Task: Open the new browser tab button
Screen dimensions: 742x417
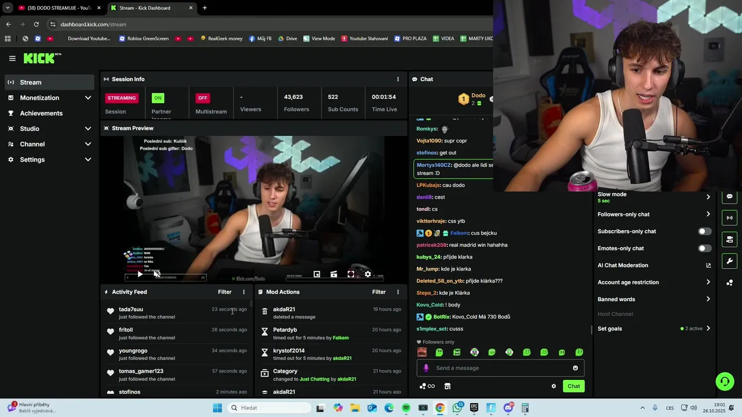Action: point(205,8)
